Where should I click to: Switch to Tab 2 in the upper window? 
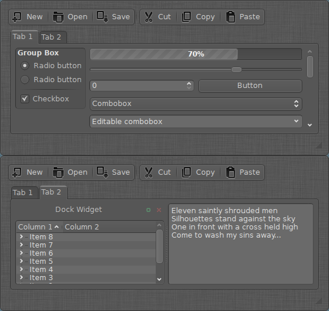click(x=51, y=37)
